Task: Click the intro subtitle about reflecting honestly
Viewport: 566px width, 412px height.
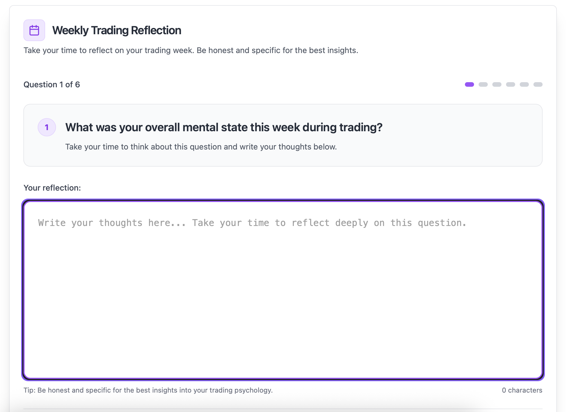Action: pyautogui.click(x=191, y=50)
